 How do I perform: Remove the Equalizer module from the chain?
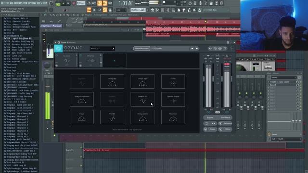pyautogui.click(x=77, y=55)
